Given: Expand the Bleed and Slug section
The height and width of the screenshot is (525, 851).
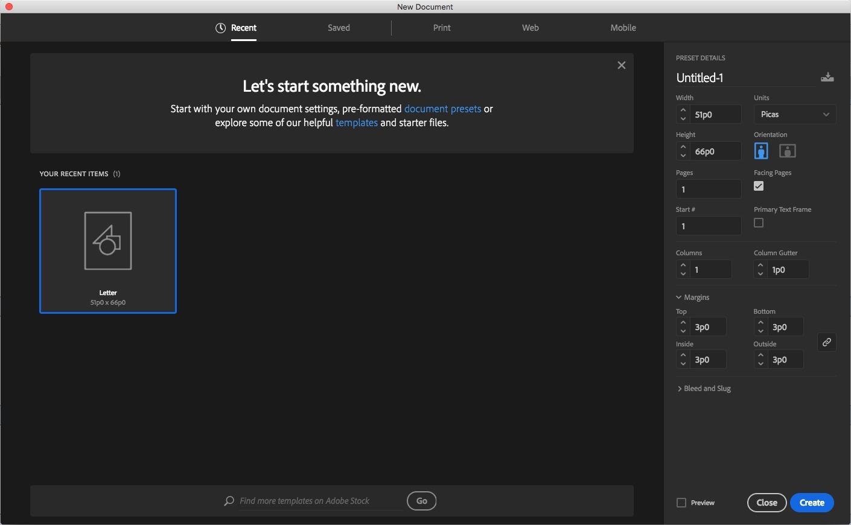Looking at the screenshot, I should point(704,389).
